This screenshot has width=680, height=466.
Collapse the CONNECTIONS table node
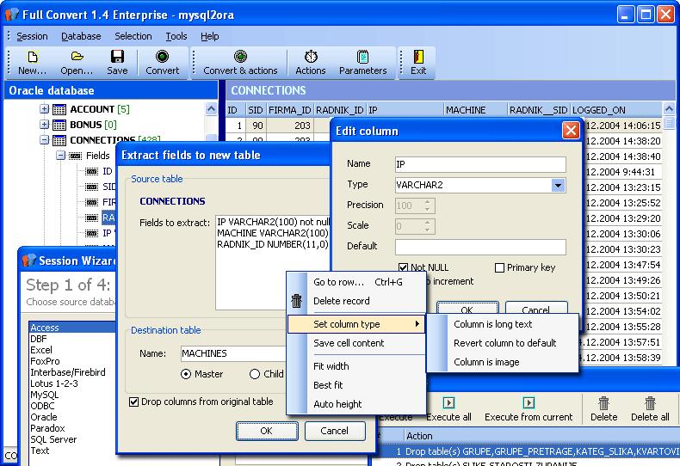[x=44, y=140]
